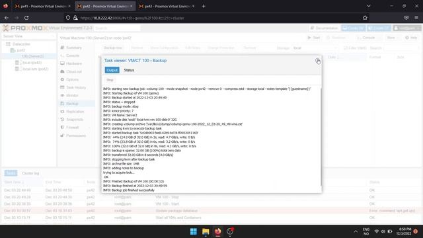Image resolution: width=423 pixels, height=238 pixels.
Task: Open the Server View dropdown
Action: click(x=28, y=36)
